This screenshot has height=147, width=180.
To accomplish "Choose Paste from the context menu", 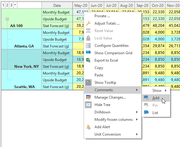I will coord(112,75).
